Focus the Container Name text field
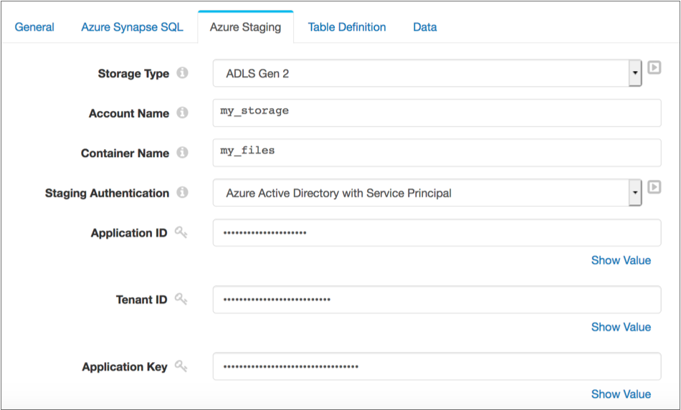 pyautogui.click(x=437, y=152)
